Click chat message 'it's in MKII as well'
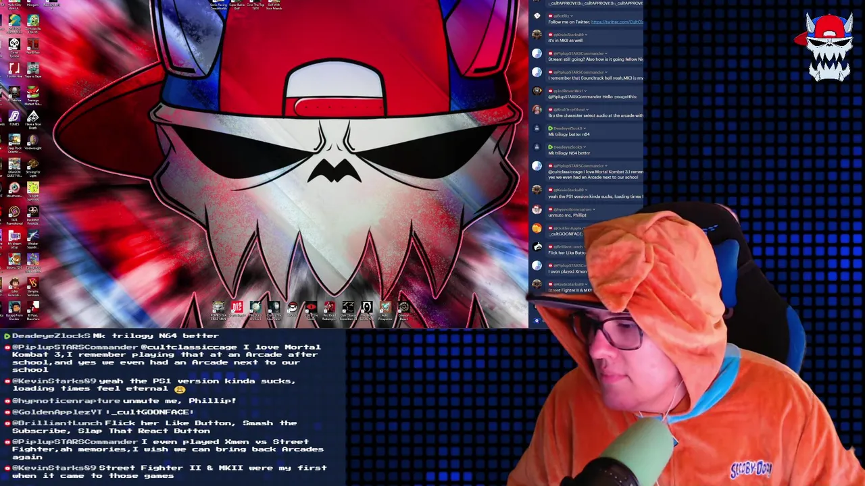This screenshot has height=486, width=865. click(566, 40)
